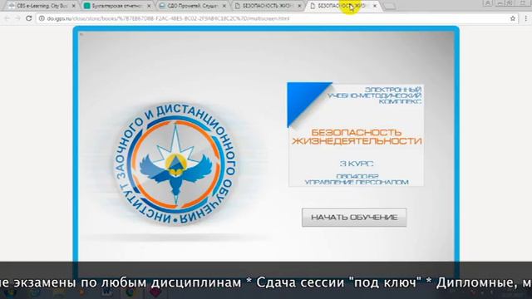
Task: Click the institute round logo emblem
Action: 175,164
